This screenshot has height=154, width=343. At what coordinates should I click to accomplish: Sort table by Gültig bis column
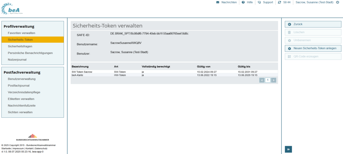tap(244, 66)
